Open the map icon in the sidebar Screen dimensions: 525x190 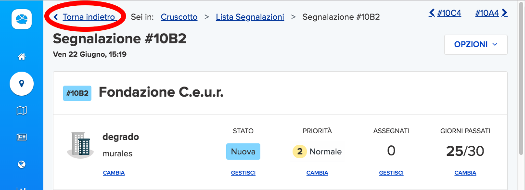pyautogui.click(x=22, y=110)
